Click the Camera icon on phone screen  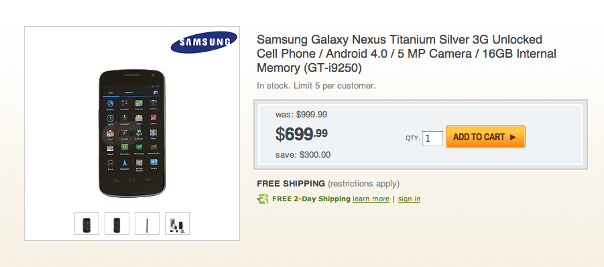(x=154, y=103)
